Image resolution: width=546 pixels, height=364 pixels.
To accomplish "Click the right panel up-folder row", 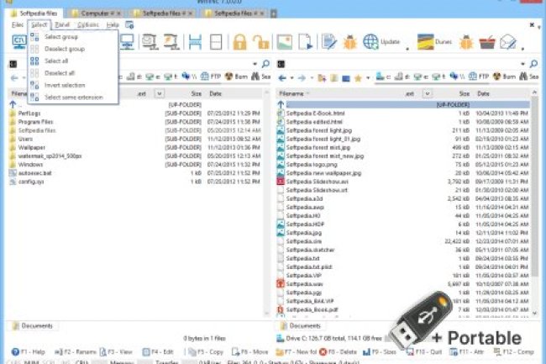I will pos(403,104).
